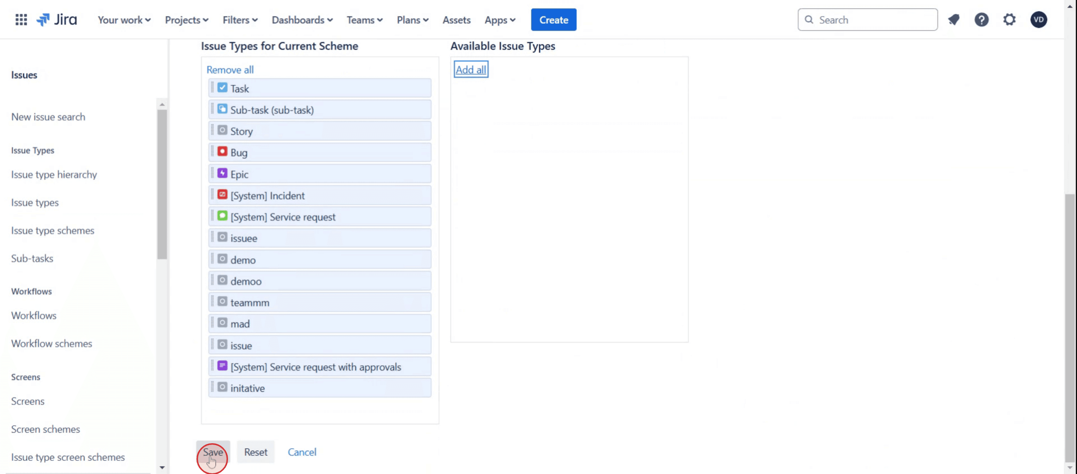Expand the Projects dropdown menu
Image resolution: width=1077 pixels, height=474 pixels.
[x=187, y=20]
